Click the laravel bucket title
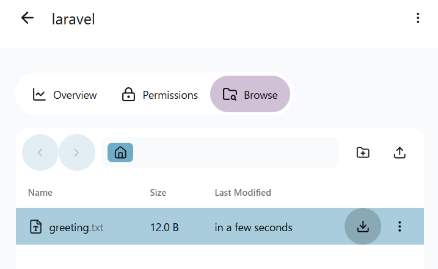 click(x=73, y=18)
